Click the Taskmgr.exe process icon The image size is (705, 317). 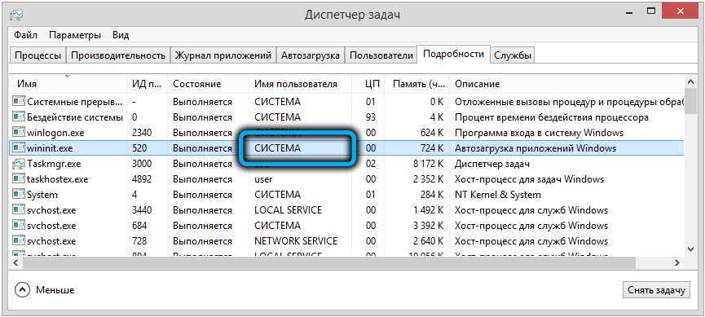[19, 164]
